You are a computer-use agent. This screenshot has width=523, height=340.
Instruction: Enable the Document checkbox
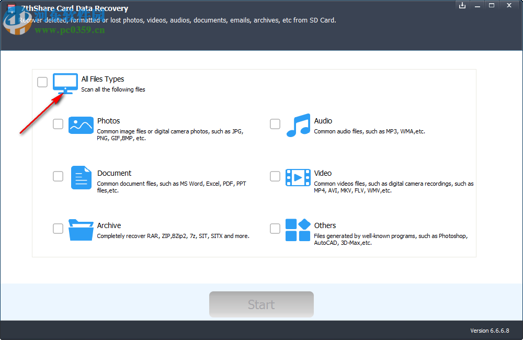coord(58,176)
